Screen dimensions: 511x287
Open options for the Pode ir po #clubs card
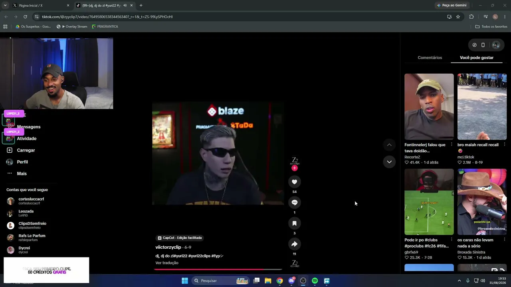(452, 240)
